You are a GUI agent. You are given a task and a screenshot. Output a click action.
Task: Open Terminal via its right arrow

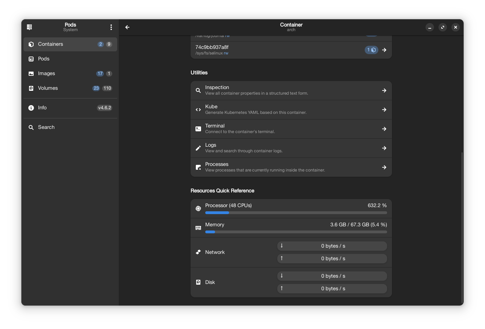[x=384, y=129]
